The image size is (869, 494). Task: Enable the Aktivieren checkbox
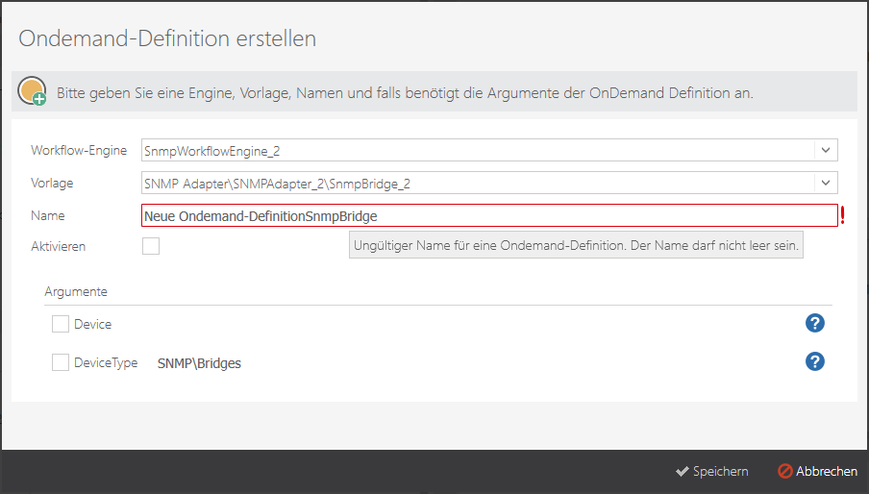tap(151, 246)
